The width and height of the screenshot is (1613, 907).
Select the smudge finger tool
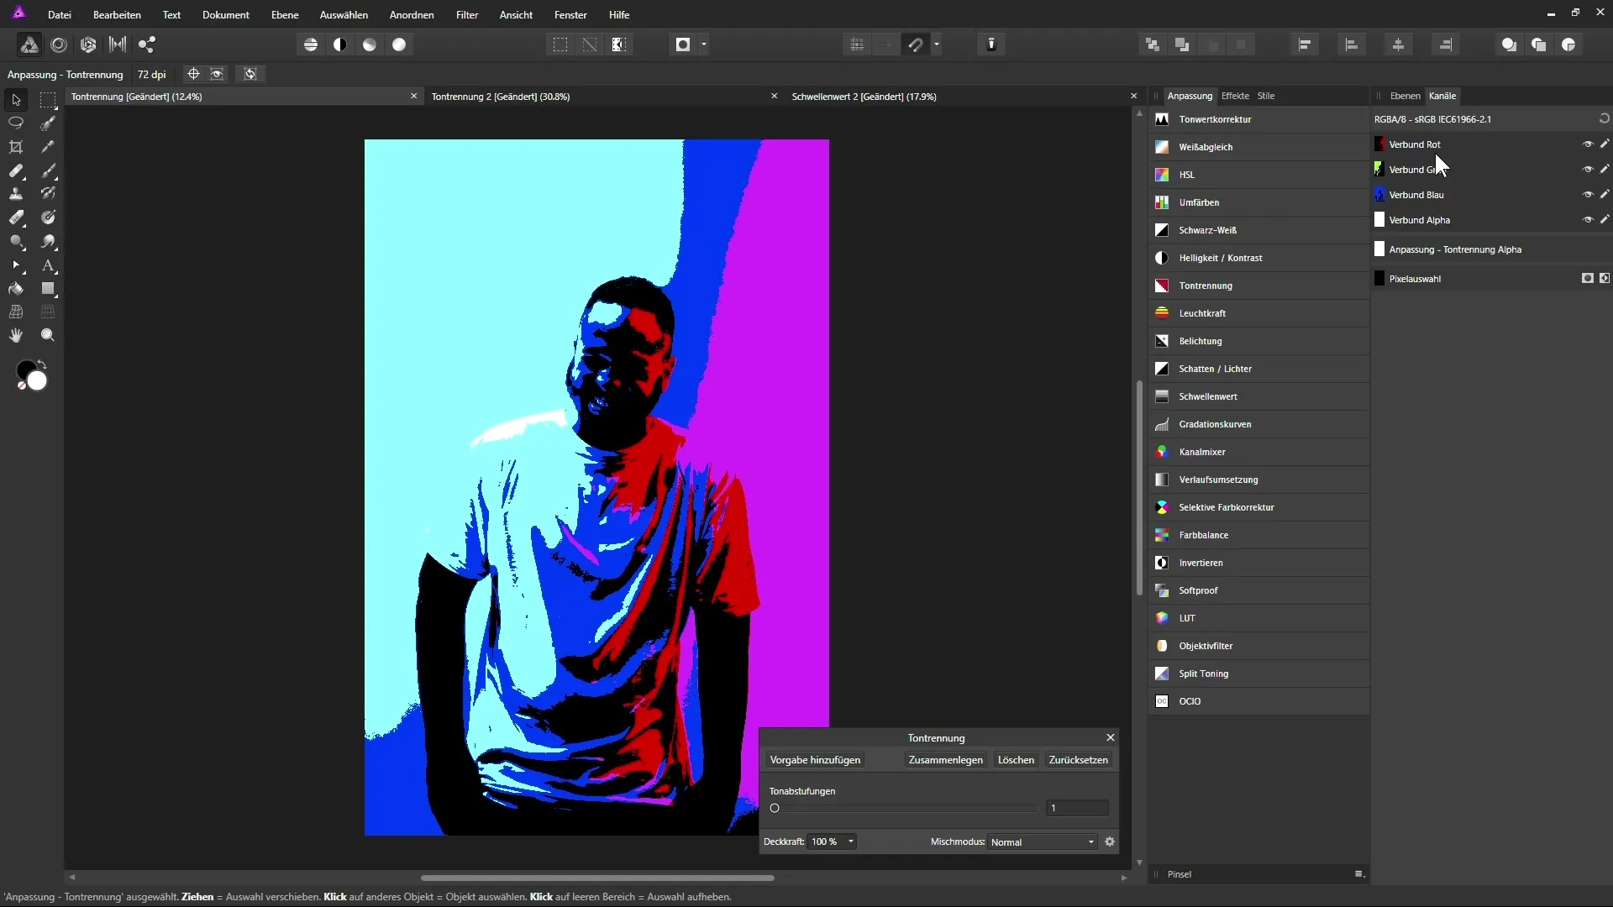48,241
